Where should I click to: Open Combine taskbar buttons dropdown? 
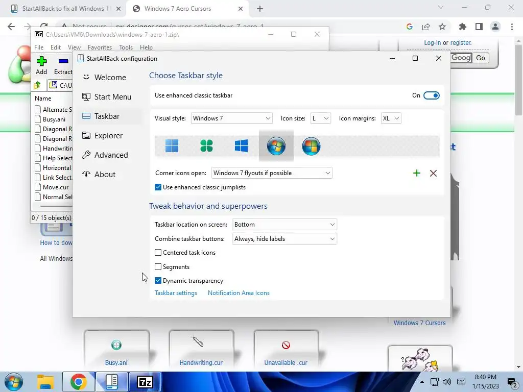[x=284, y=239]
